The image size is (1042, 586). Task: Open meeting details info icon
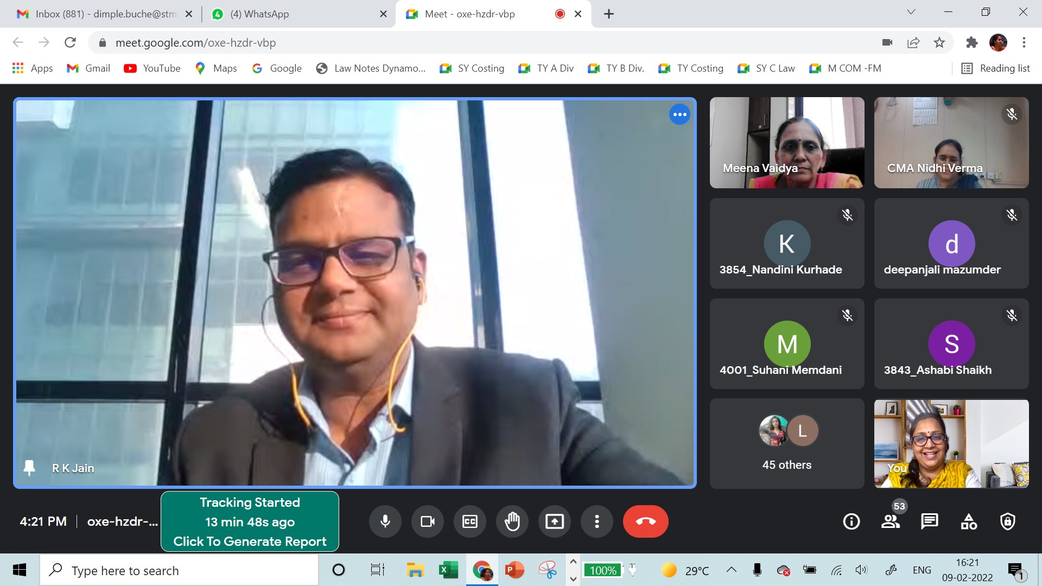851,521
